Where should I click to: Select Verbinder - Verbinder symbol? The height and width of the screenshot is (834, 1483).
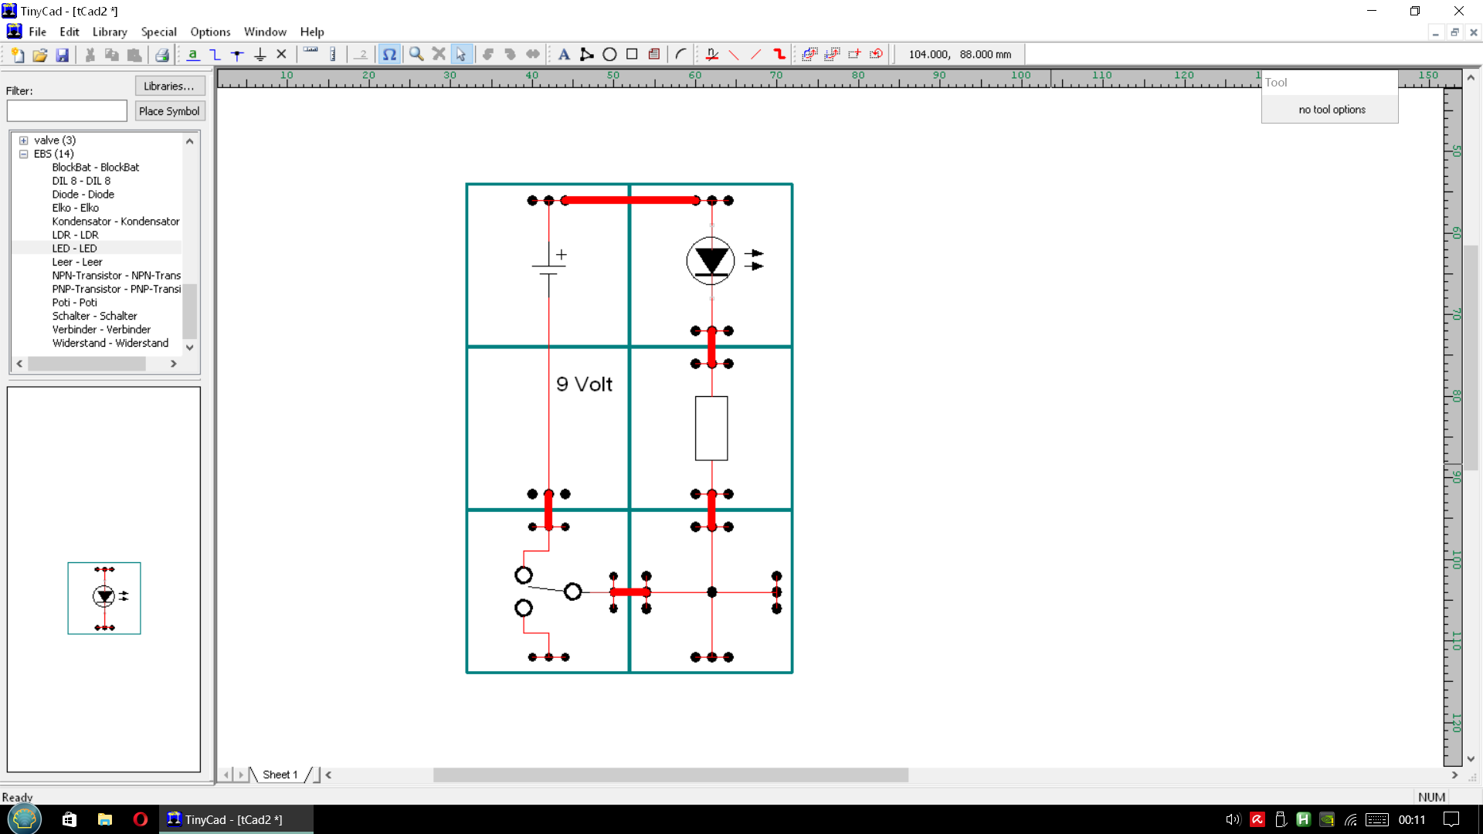pos(101,330)
